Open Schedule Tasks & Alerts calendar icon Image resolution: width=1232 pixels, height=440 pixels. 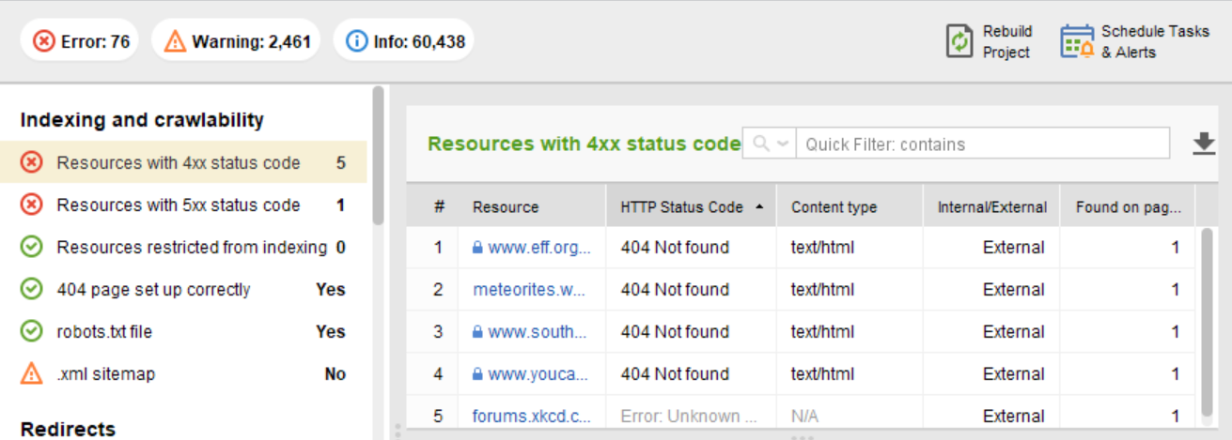tap(1077, 41)
